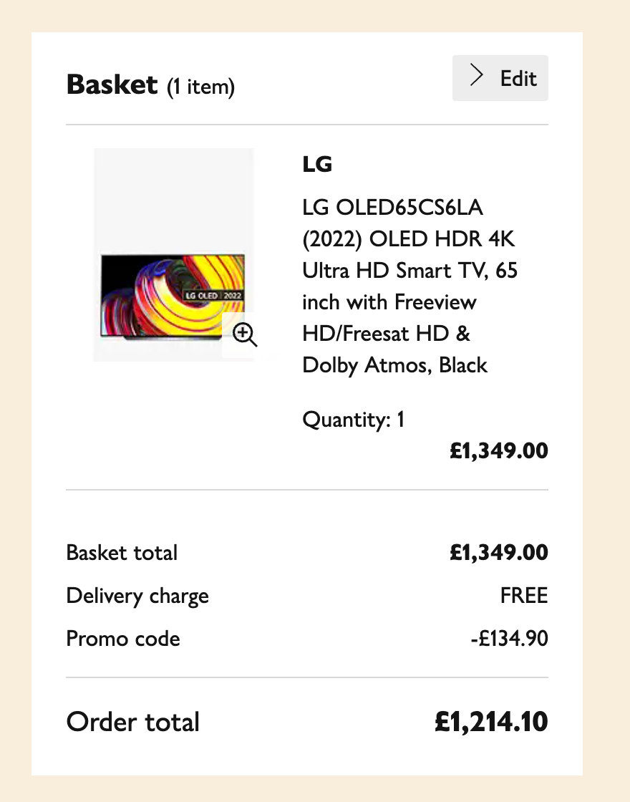Screen dimensions: 630x802
Task: Click the Basket heading
Action: [112, 85]
